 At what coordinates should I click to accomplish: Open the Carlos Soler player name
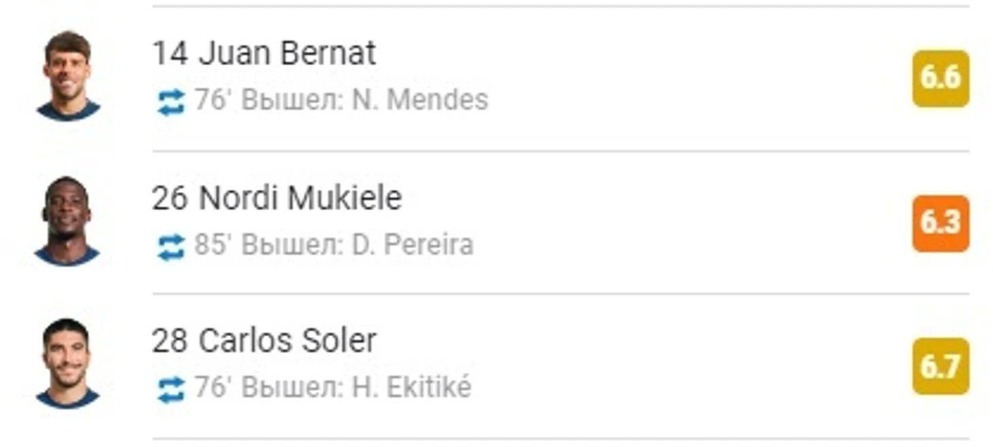(288, 341)
